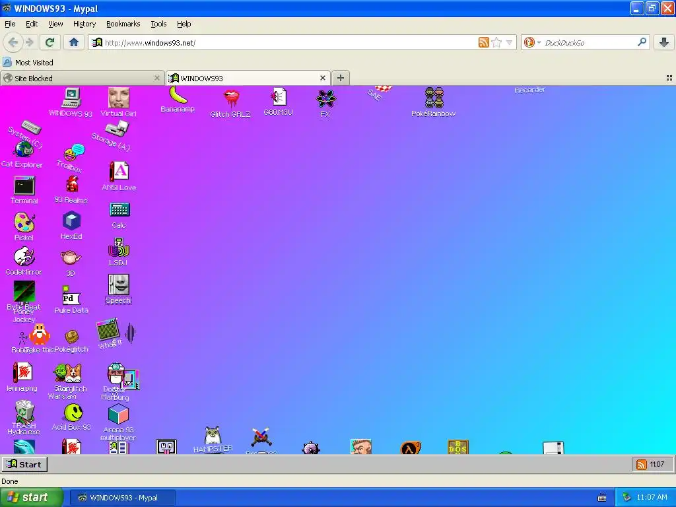Viewport: 676px width, 507px height.
Task: Open the DOS box icon
Action: [458, 447]
